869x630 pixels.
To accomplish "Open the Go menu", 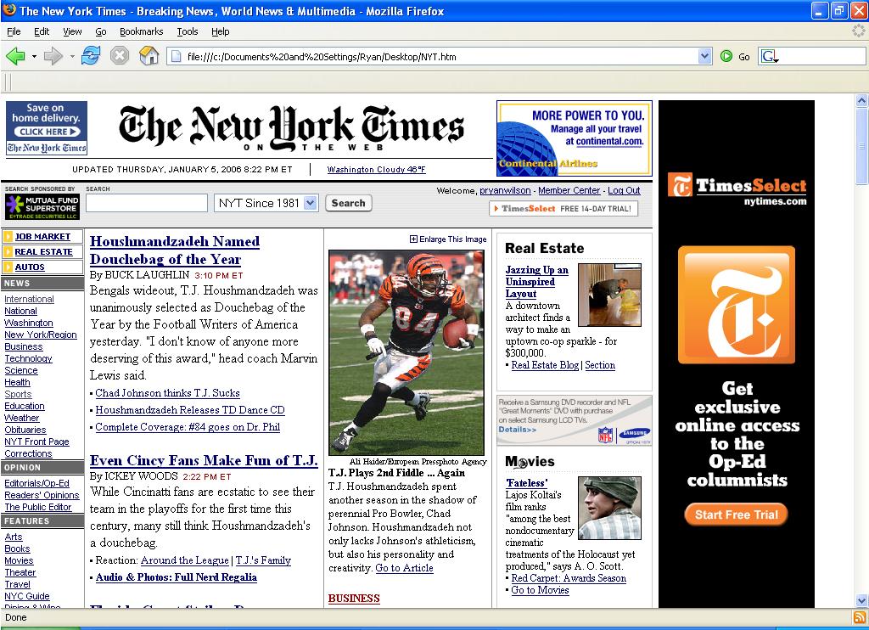I will click(x=100, y=31).
